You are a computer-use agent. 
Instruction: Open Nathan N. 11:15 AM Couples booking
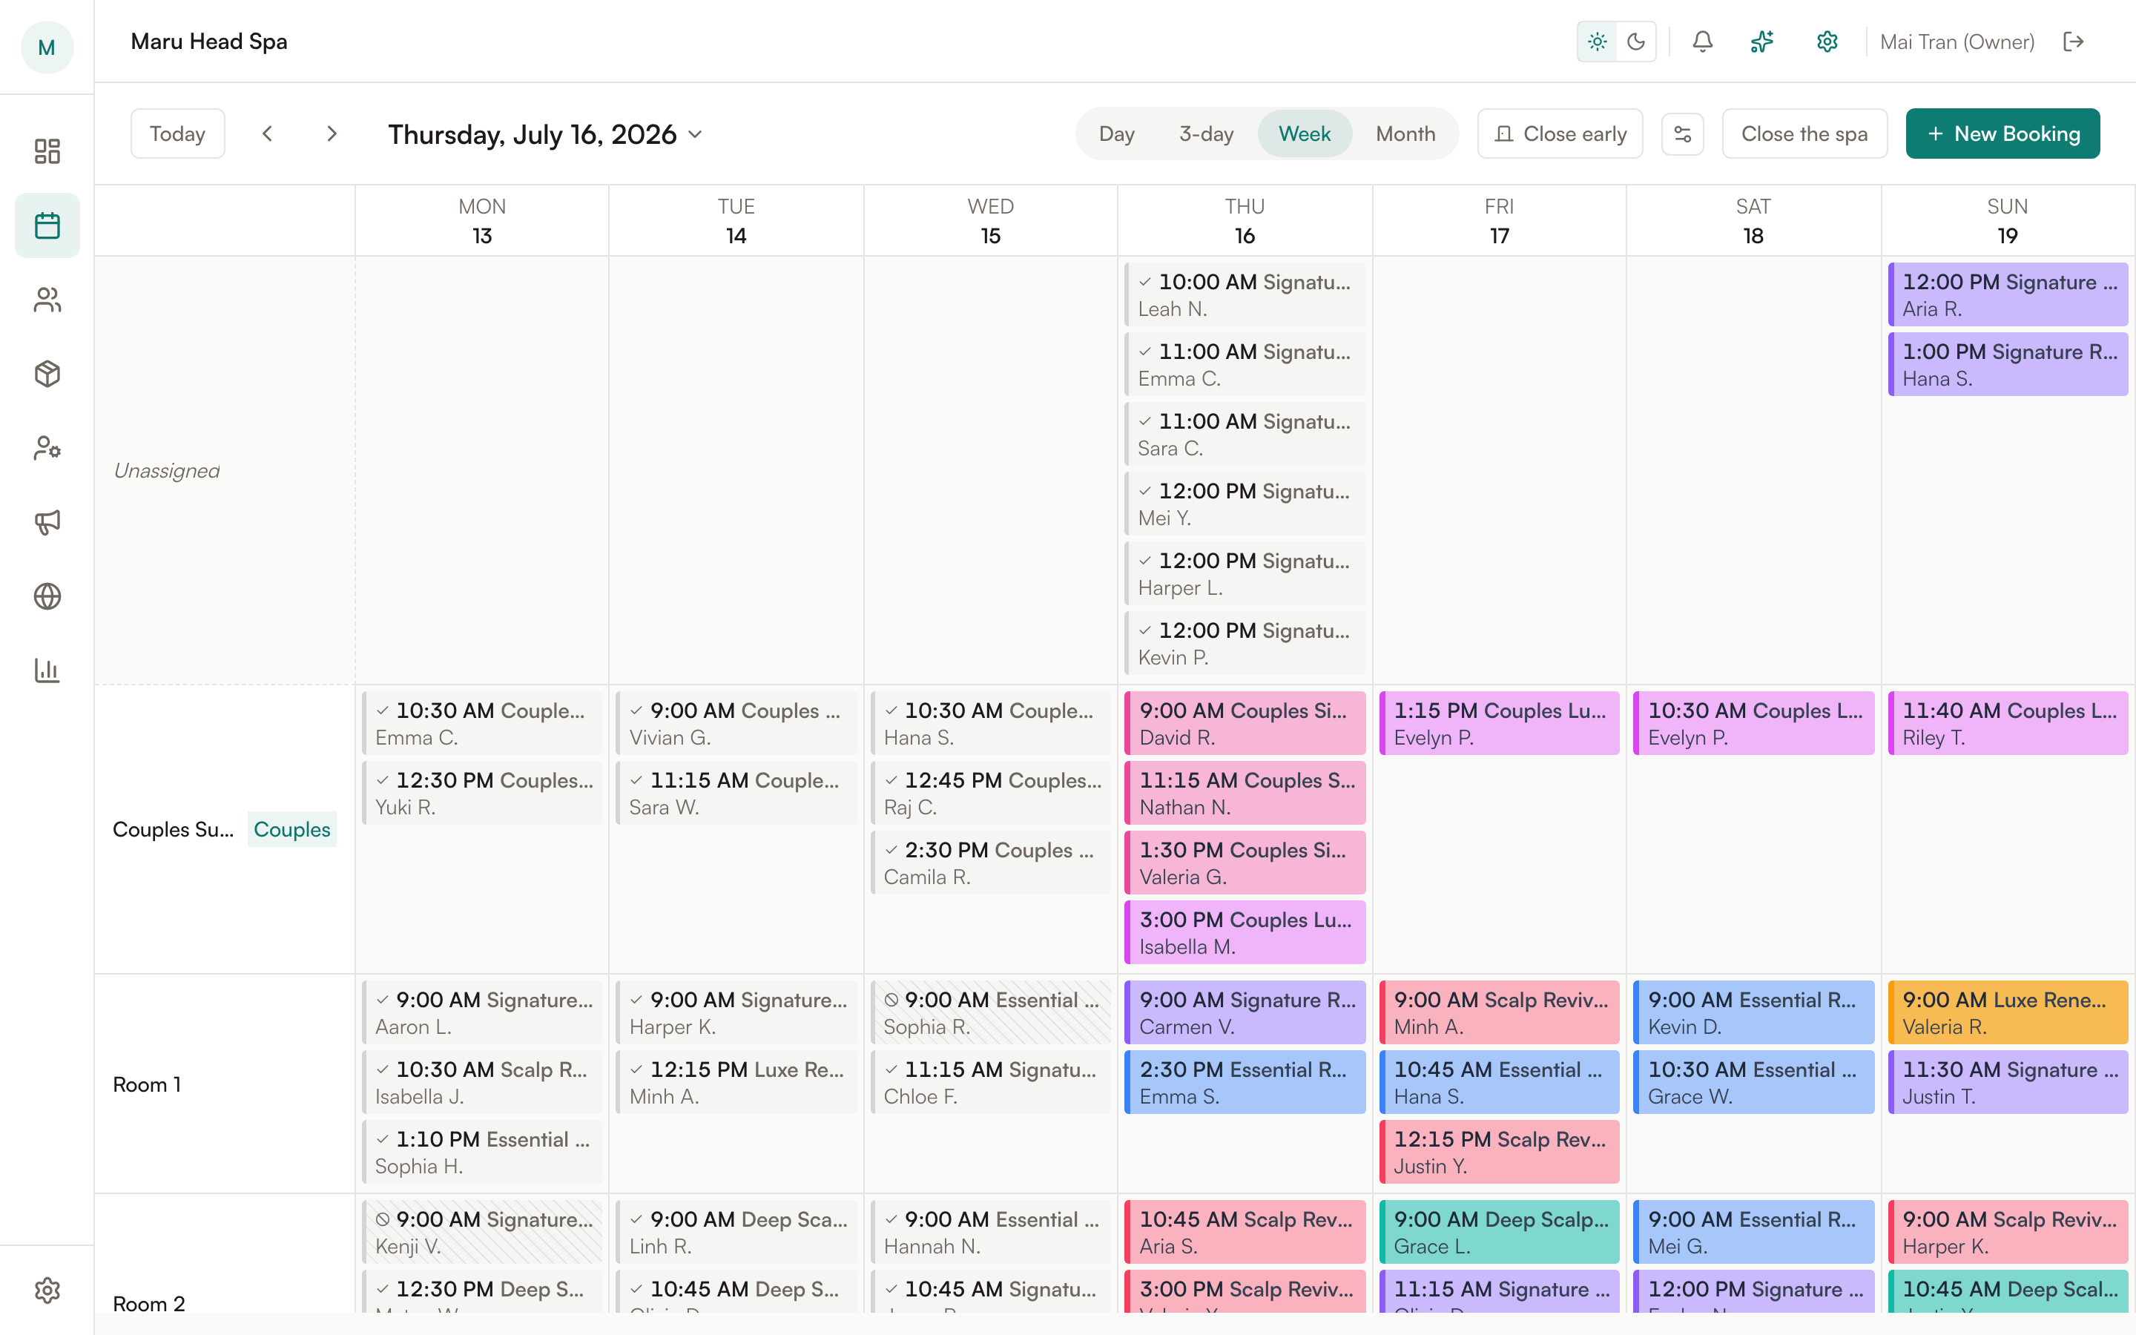click(x=1245, y=793)
